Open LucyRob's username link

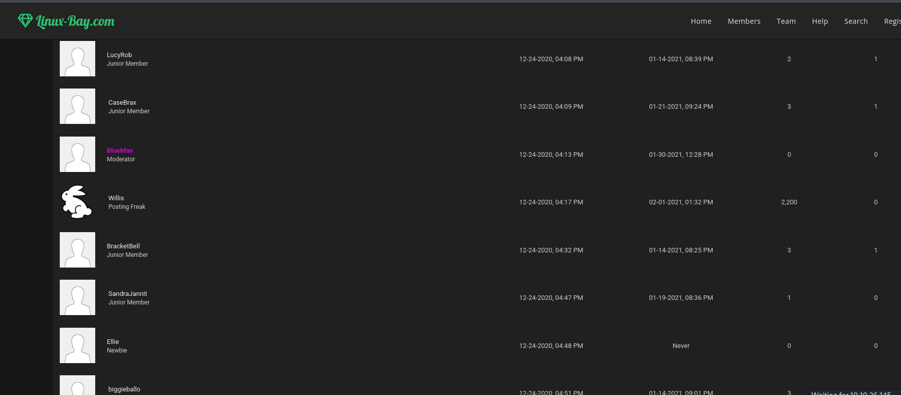[x=119, y=55]
